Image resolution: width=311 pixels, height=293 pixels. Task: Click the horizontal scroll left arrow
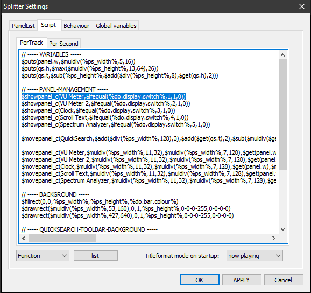[x=24, y=238]
